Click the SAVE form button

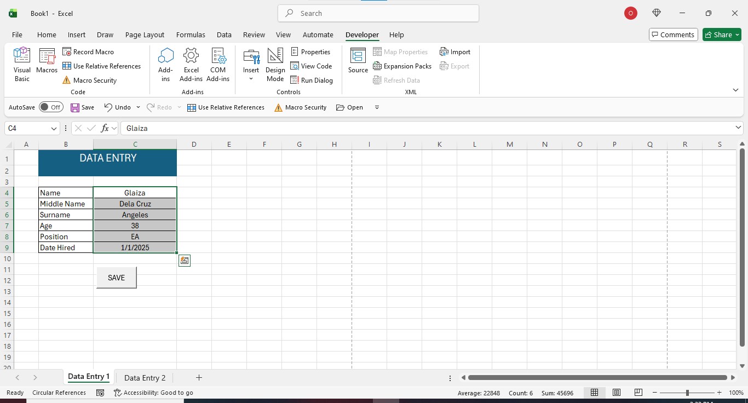[x=117, y=278]
